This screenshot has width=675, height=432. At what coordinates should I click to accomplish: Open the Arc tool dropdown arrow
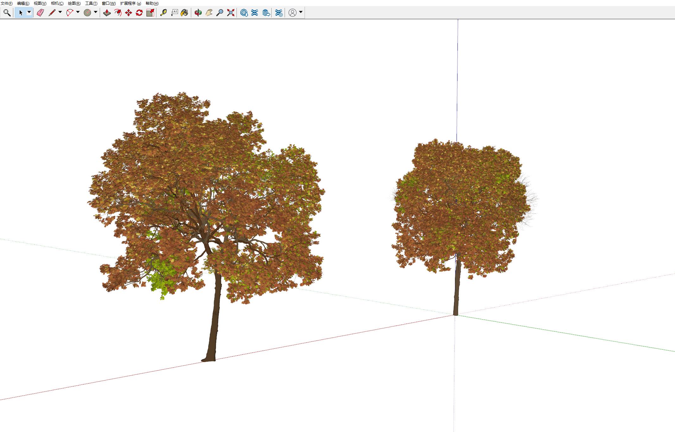click(x=78, y=12)
